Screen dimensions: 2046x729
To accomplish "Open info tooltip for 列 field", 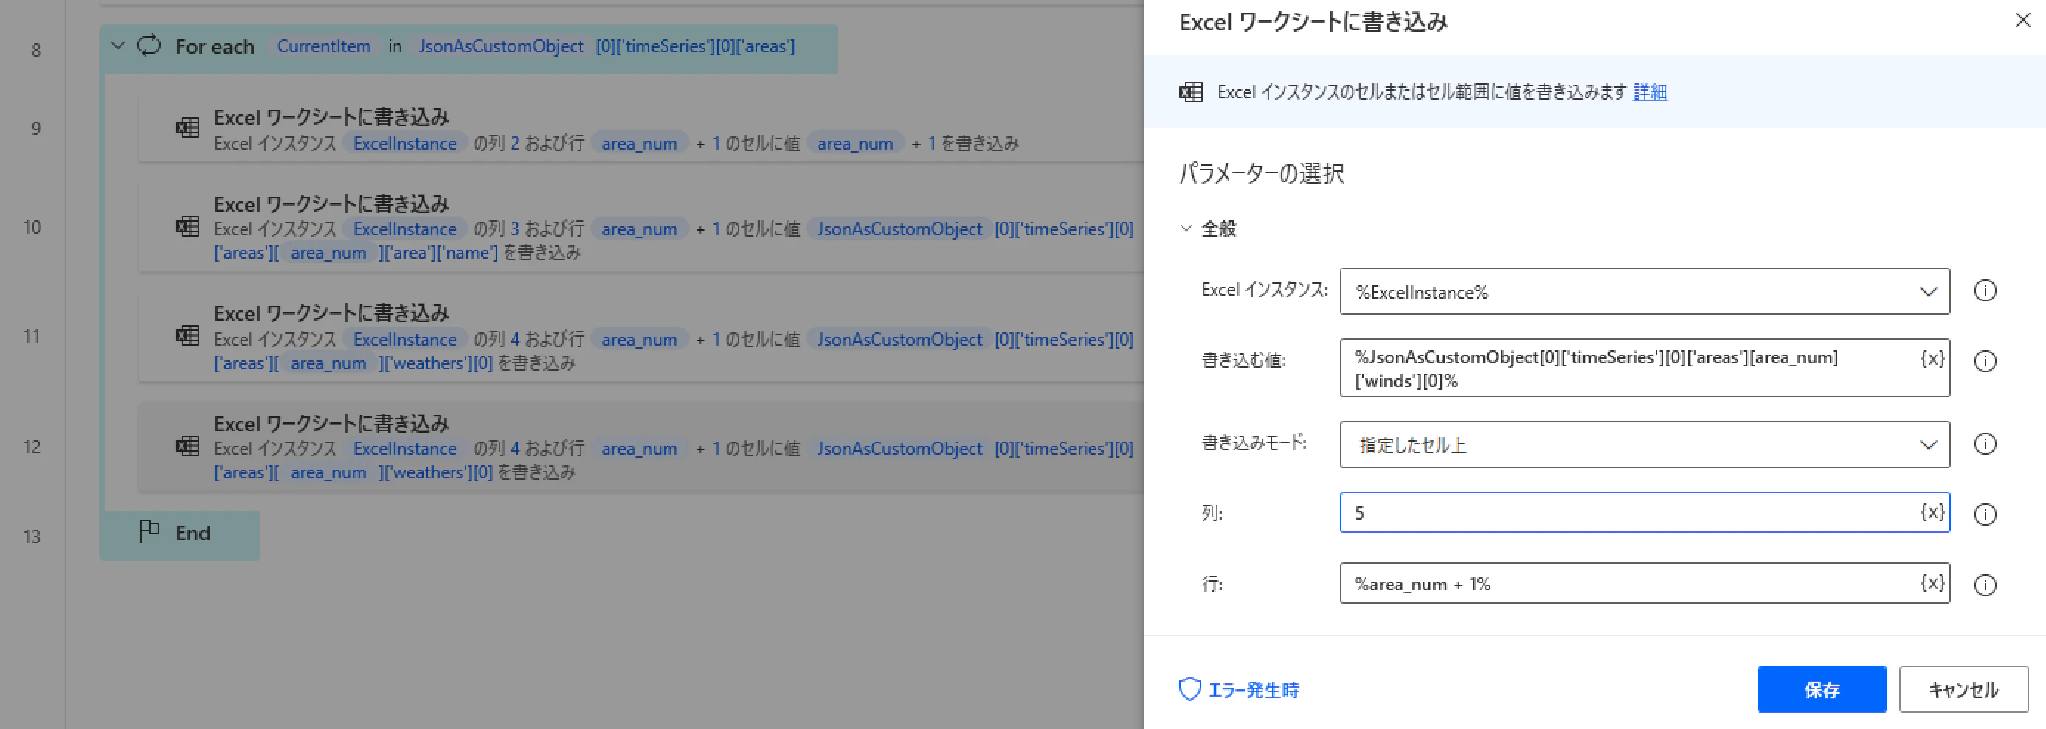I will pyautogui.click(x=1985, y=515).
